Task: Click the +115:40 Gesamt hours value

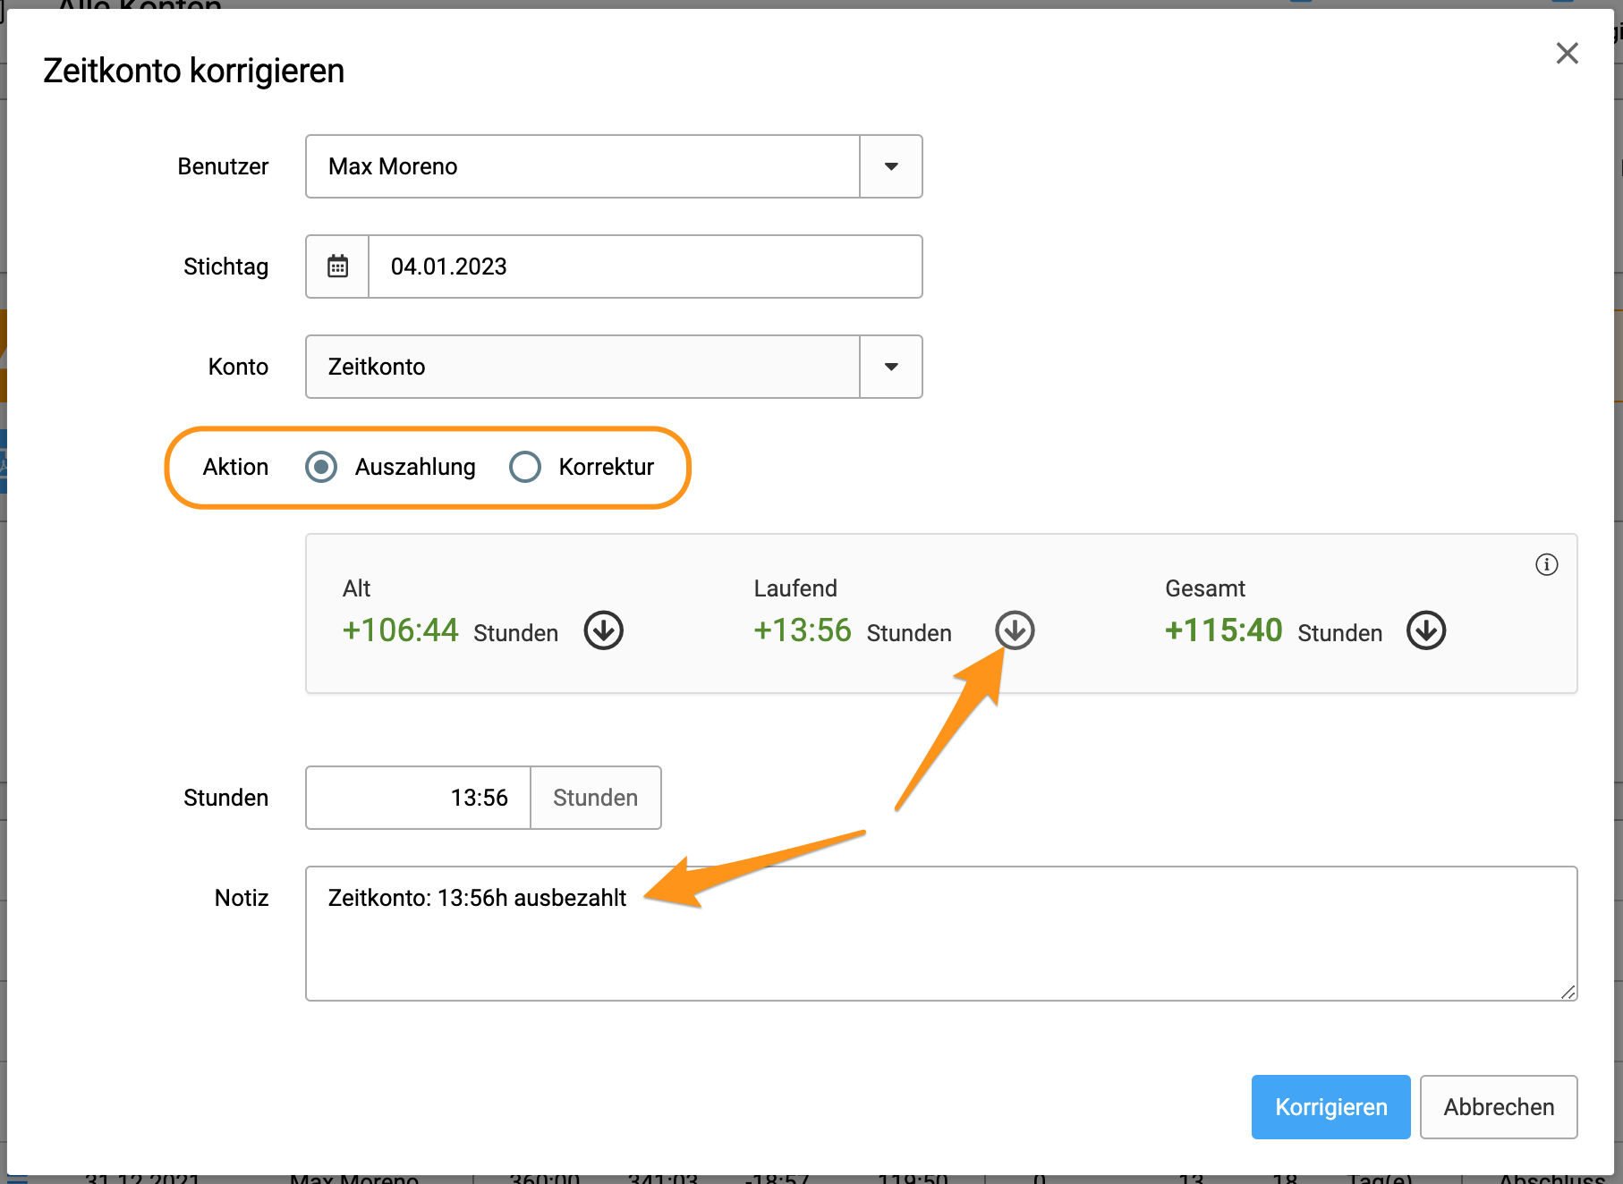Action: click(1224, 630)
